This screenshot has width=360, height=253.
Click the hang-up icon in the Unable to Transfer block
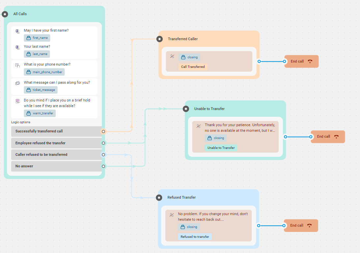(x=199, y=126)
